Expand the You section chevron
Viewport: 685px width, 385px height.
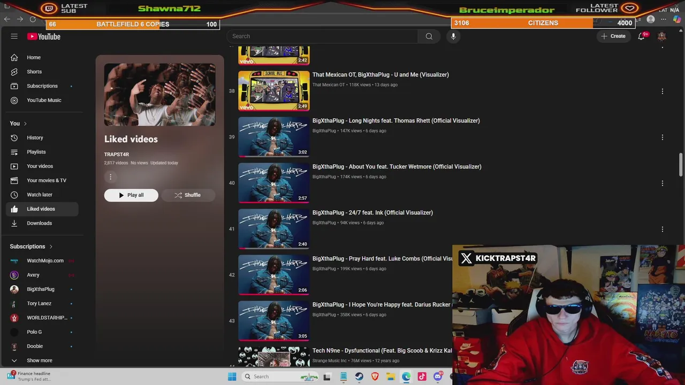coord(25,124)
